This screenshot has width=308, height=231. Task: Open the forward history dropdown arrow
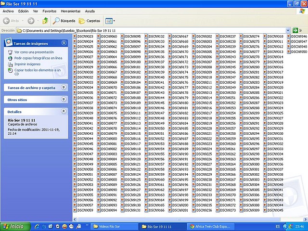tap(38, 21)
